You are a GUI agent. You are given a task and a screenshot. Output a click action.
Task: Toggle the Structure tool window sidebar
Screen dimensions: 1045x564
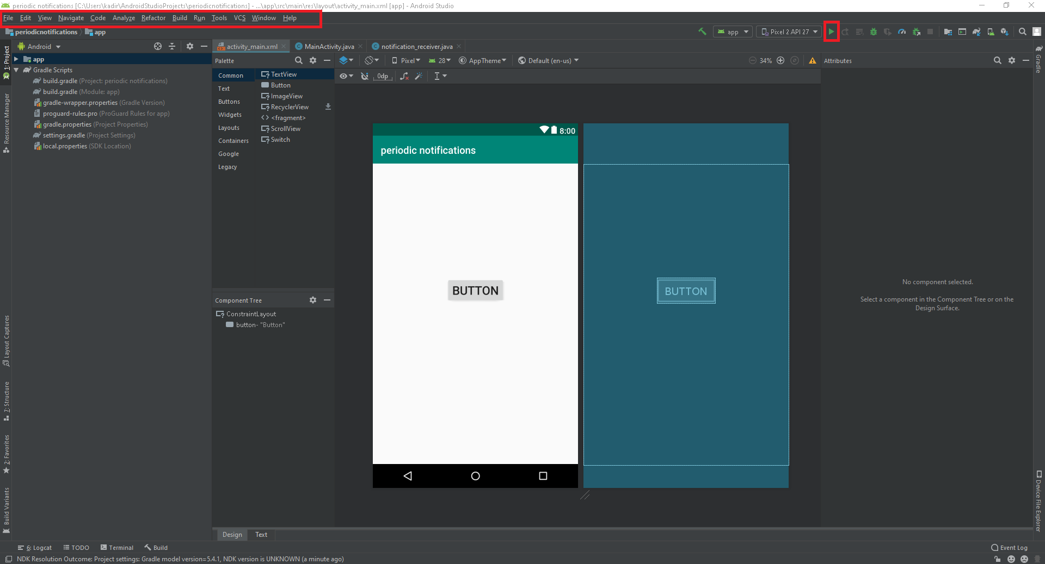pos(7,401)
